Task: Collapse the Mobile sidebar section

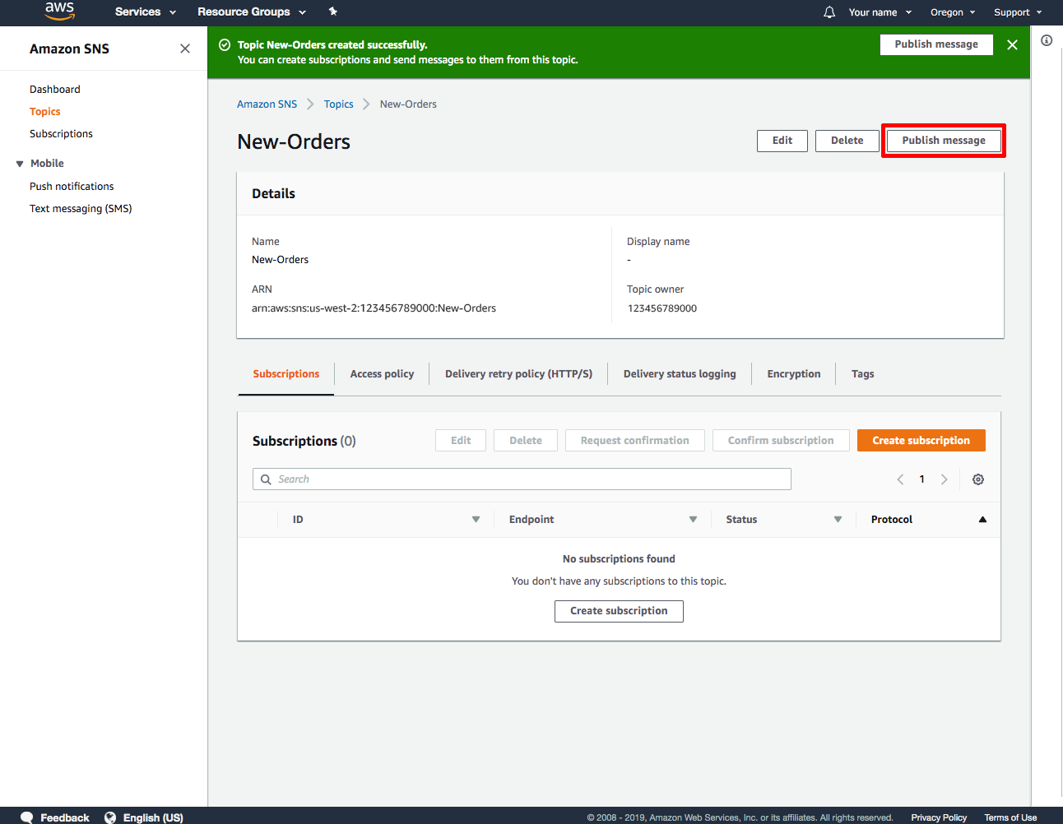Action: (x=20, y=164)
